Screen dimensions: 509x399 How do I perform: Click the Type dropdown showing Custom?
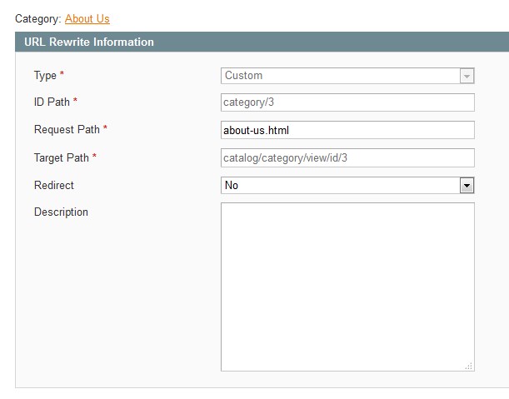point(347,76)
